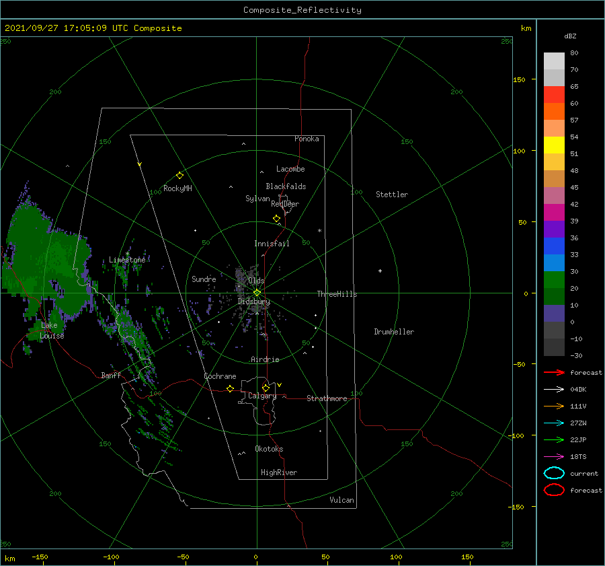Screen dimensions: 605x566
Task: Select the cyan current ellipse icon
Action: 554,473
